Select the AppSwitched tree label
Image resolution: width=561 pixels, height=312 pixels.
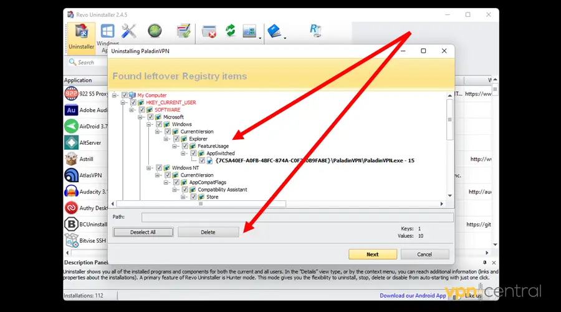(221, 154)
